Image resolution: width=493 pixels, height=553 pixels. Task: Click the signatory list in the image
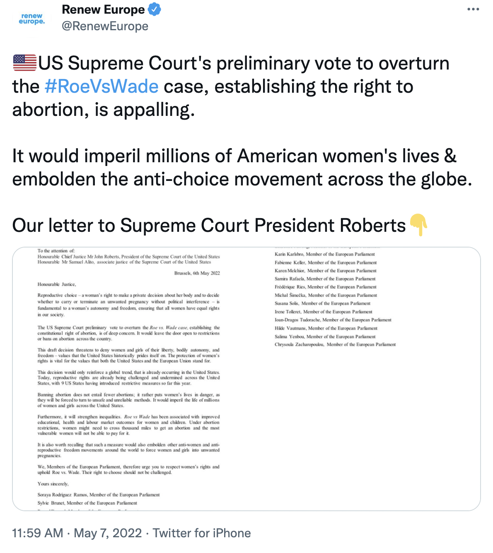(335, 299)
